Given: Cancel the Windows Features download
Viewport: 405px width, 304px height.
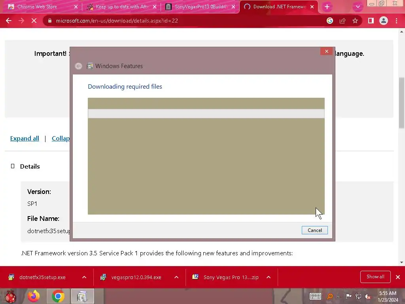Looking at the screenshot, I should (314, 230).
